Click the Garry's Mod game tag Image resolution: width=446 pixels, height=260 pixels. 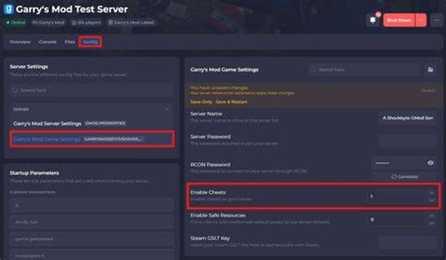48,22
